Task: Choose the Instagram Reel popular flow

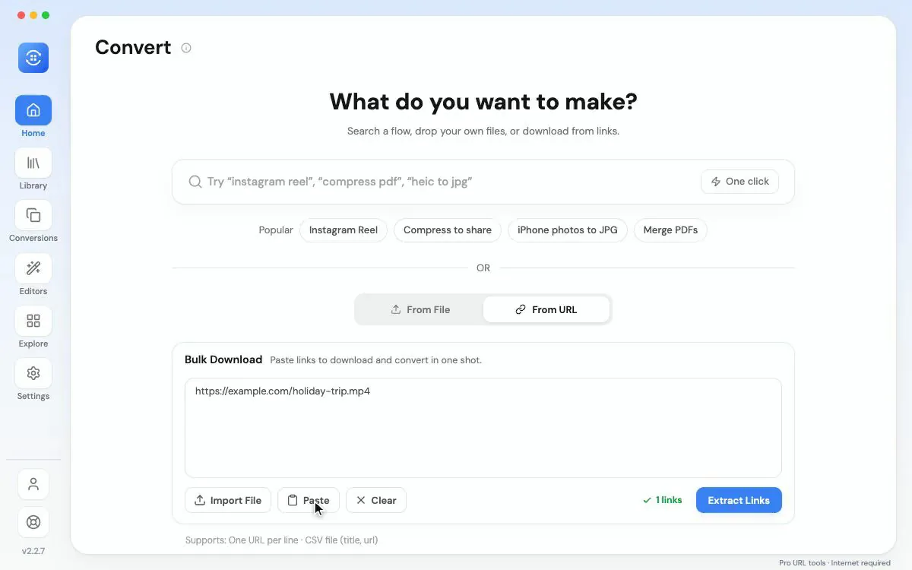Action: [344, 230]
